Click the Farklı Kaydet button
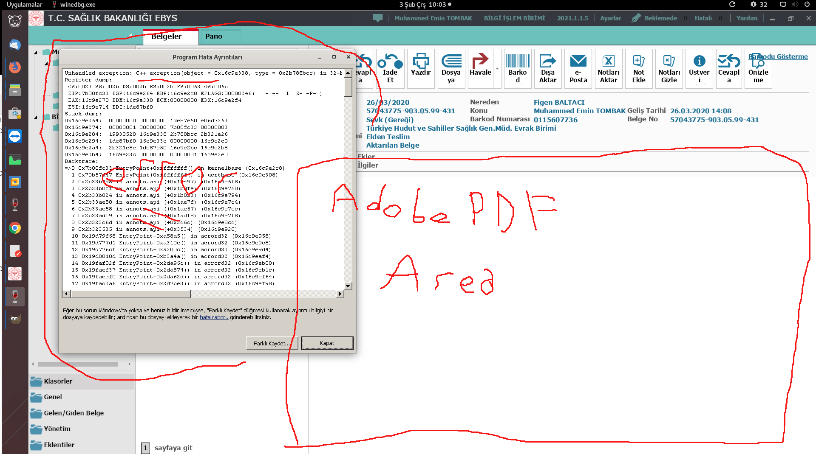The image size is (816, 454). point(272,343)
